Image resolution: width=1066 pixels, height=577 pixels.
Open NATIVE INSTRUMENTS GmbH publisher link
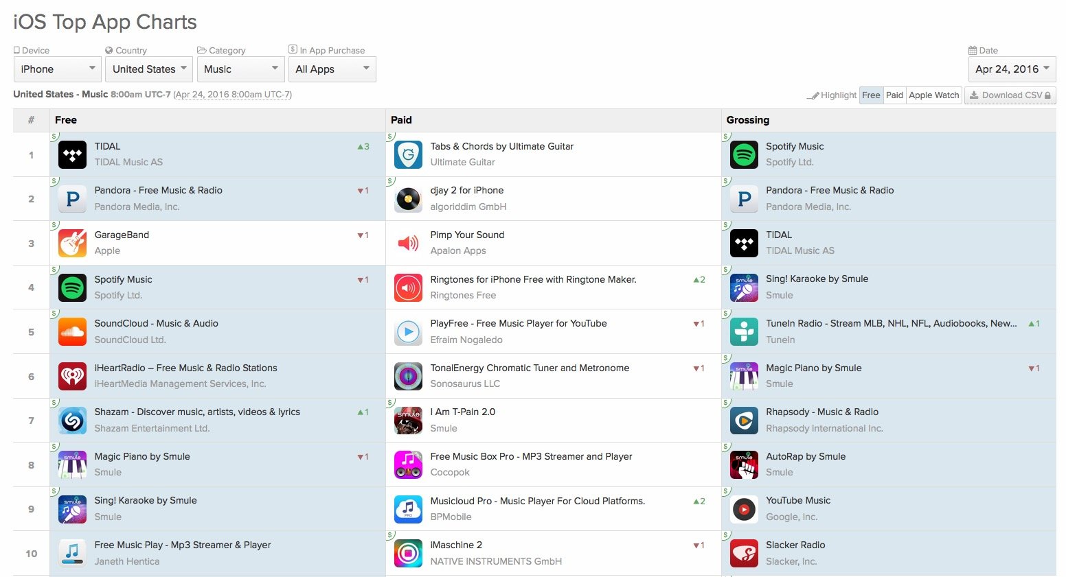pyautogui.click(x=496, y=561)
